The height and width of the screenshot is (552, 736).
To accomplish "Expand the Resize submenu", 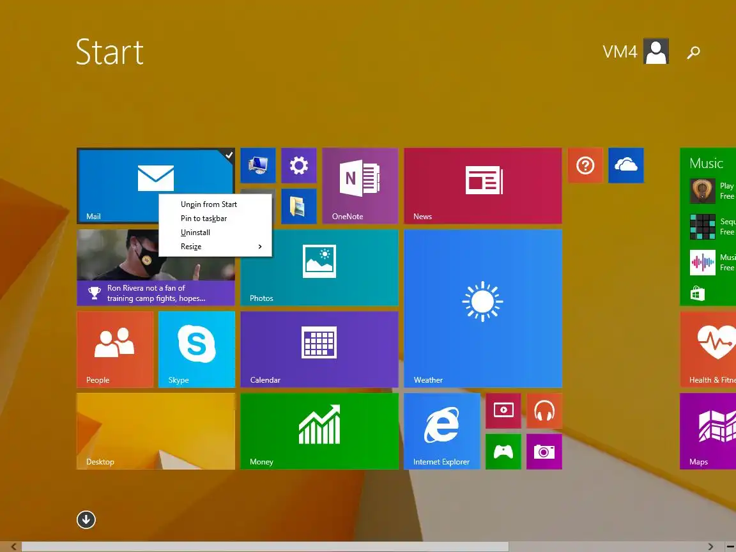I will coord(215,247).
